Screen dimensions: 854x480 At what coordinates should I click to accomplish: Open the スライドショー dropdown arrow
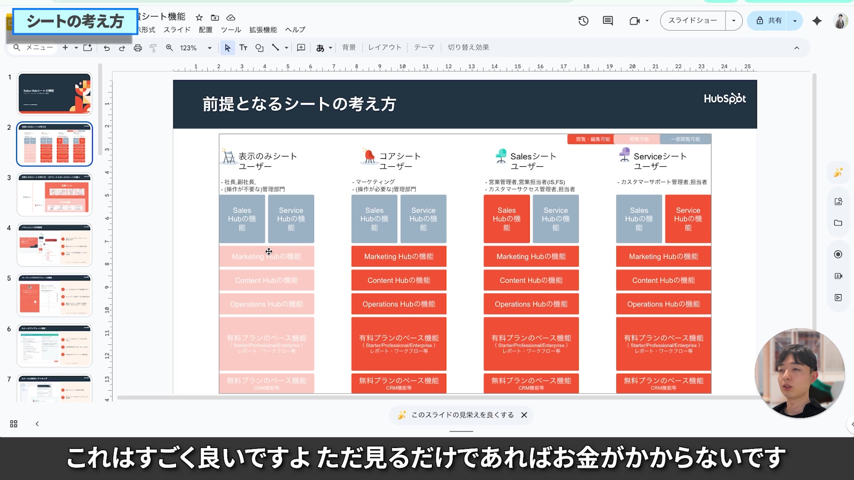[734, 20]
